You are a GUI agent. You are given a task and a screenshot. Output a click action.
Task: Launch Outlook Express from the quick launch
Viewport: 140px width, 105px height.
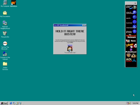[14, 103]
